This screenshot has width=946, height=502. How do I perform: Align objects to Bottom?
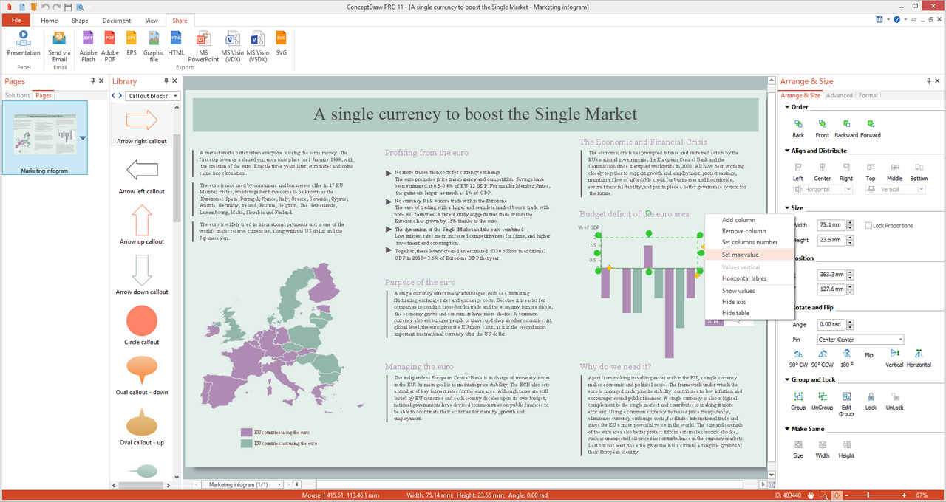click(919, 172)
